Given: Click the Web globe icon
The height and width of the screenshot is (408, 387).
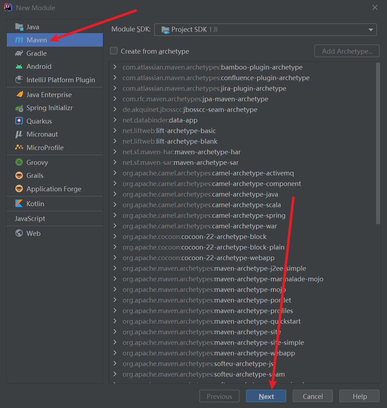Looking at the screenshot, I should coord(19,233).
